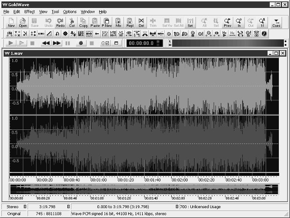Click the Mix toolbar icon
Viewport: 290px width, 218px height.
click(x=118, y=23)
